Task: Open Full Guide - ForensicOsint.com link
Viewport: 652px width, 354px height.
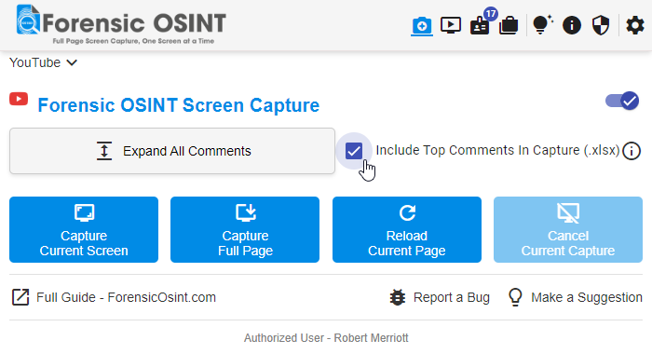Action: (x=114, y=297)
